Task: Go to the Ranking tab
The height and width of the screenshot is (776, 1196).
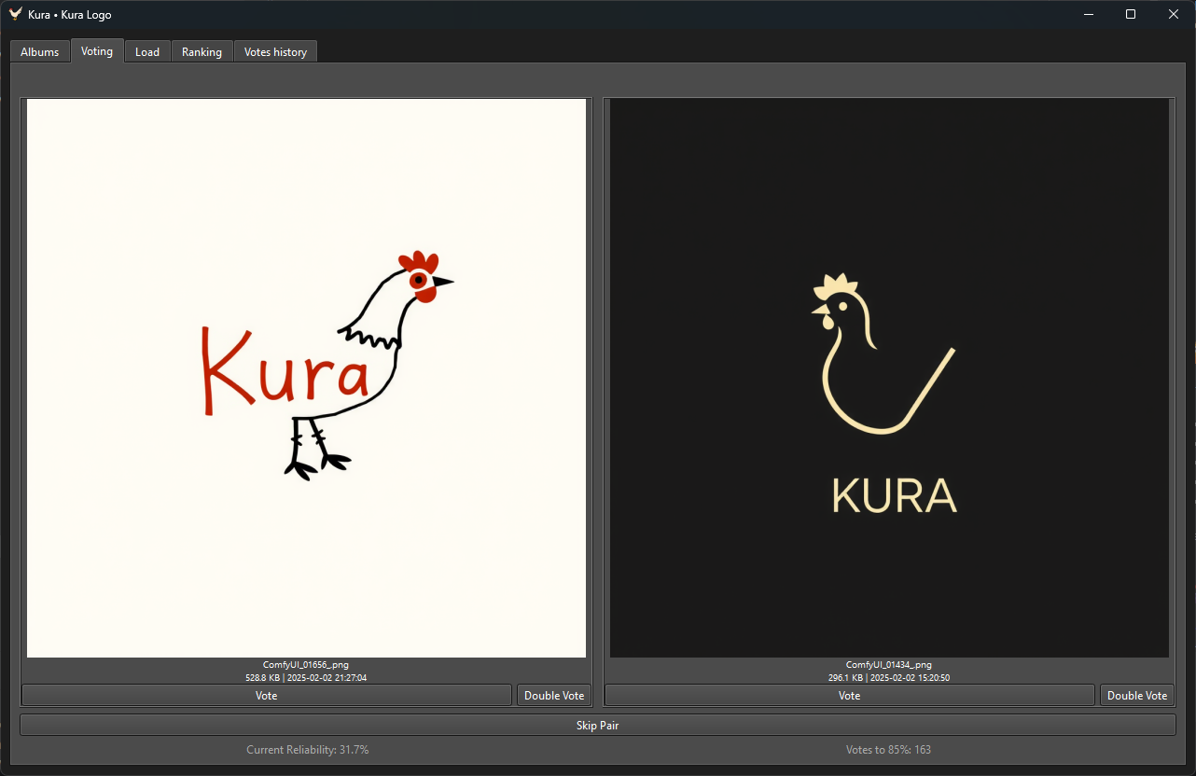Action: 202,52
